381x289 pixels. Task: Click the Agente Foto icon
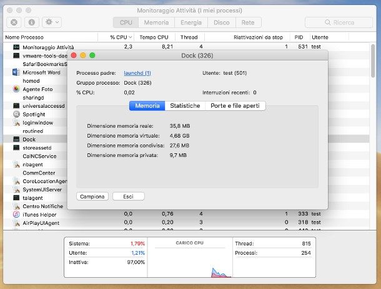16,89
